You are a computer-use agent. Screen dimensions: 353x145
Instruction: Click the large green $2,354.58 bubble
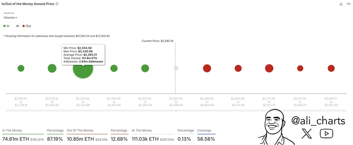tap(83, 69)
